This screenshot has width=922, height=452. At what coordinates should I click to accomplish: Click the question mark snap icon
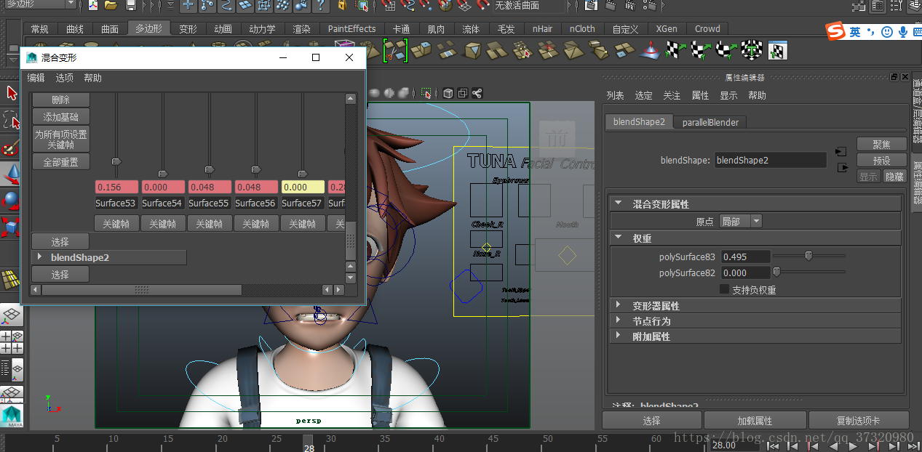pos(319,6)
